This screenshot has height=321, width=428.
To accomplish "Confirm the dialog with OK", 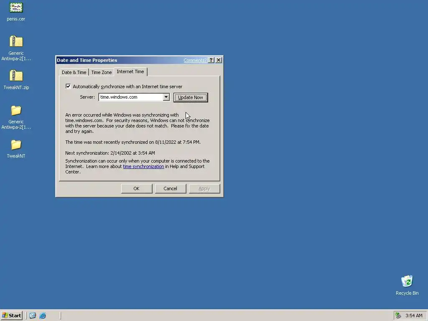I will click(137, 189).
